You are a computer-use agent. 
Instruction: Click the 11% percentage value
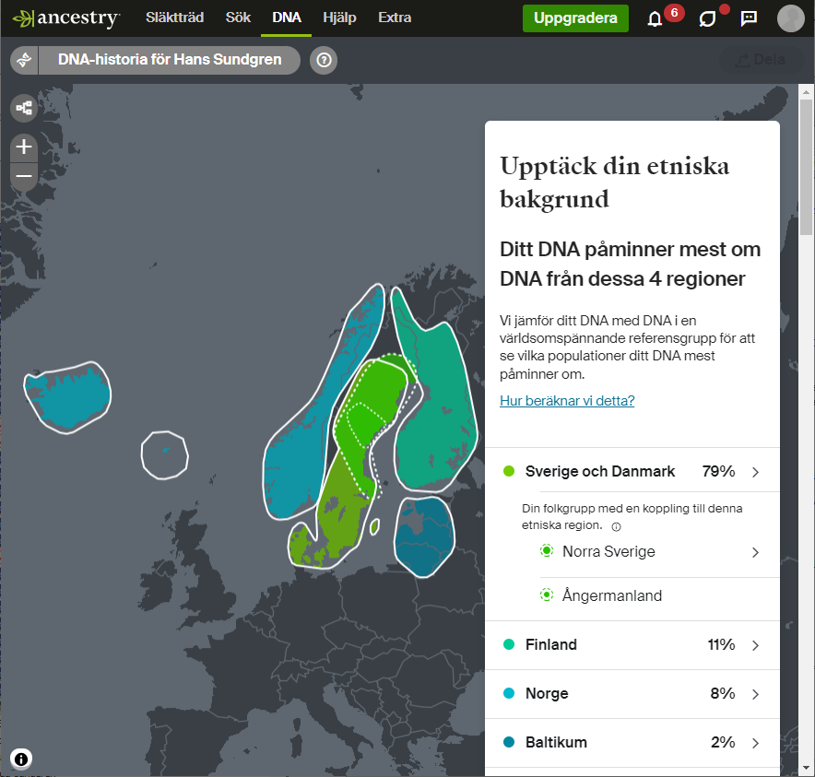point(721,645)
